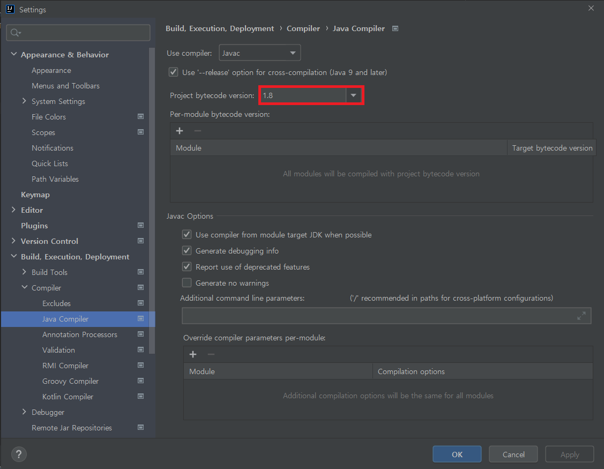Click Target bytecode version column header
604x469 pixels.
click(551, 148)
